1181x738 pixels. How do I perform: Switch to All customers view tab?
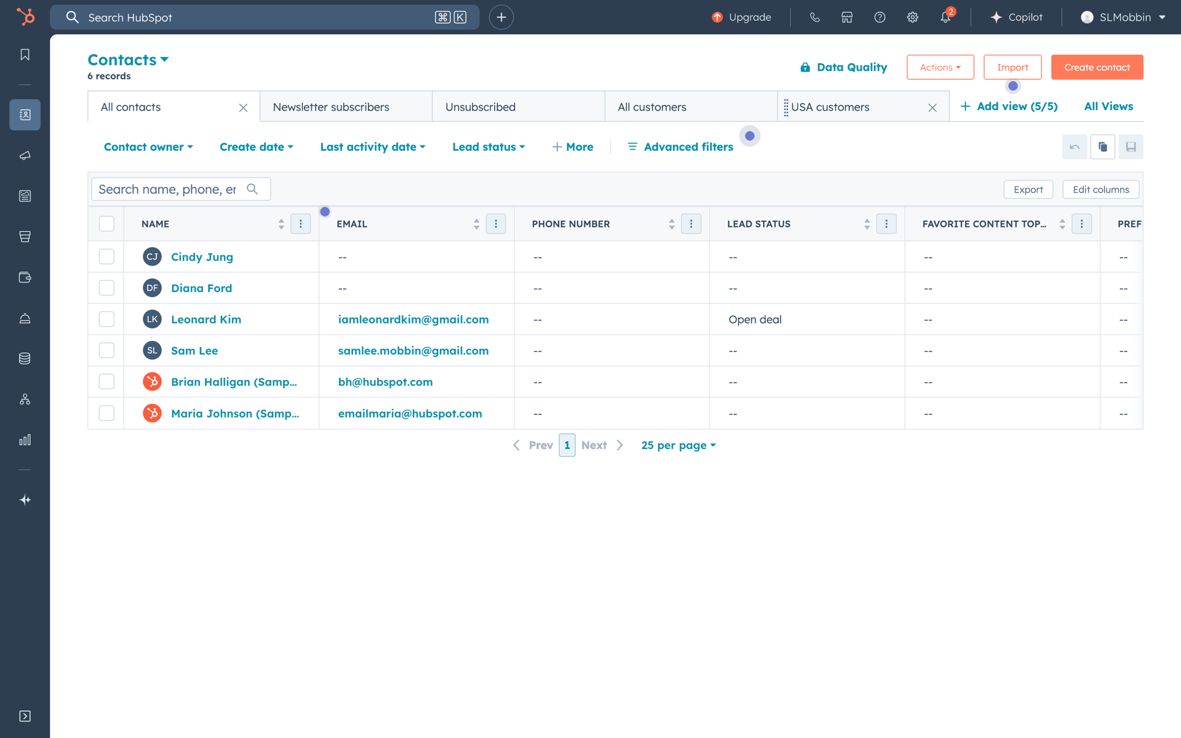[x=691, y=107]
